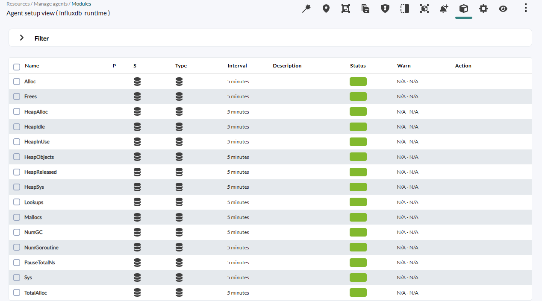Click the GIS location pin icon
The width and height of the screenshot is (542, 301).
[x=326, y=9]
